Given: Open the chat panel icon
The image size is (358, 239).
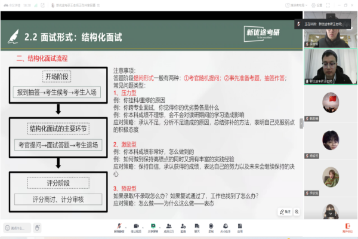Looking at the screenshot, I should tap(197, 226).
